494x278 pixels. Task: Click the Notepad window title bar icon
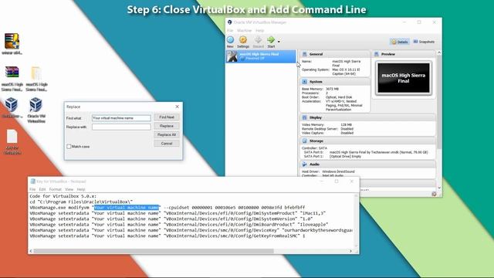tap(32, 181)
